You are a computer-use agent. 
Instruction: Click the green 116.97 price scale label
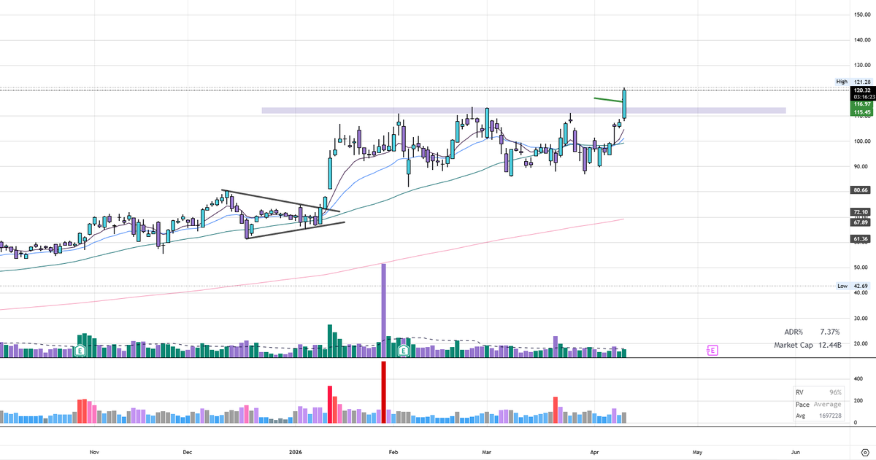tap(861, 104)
